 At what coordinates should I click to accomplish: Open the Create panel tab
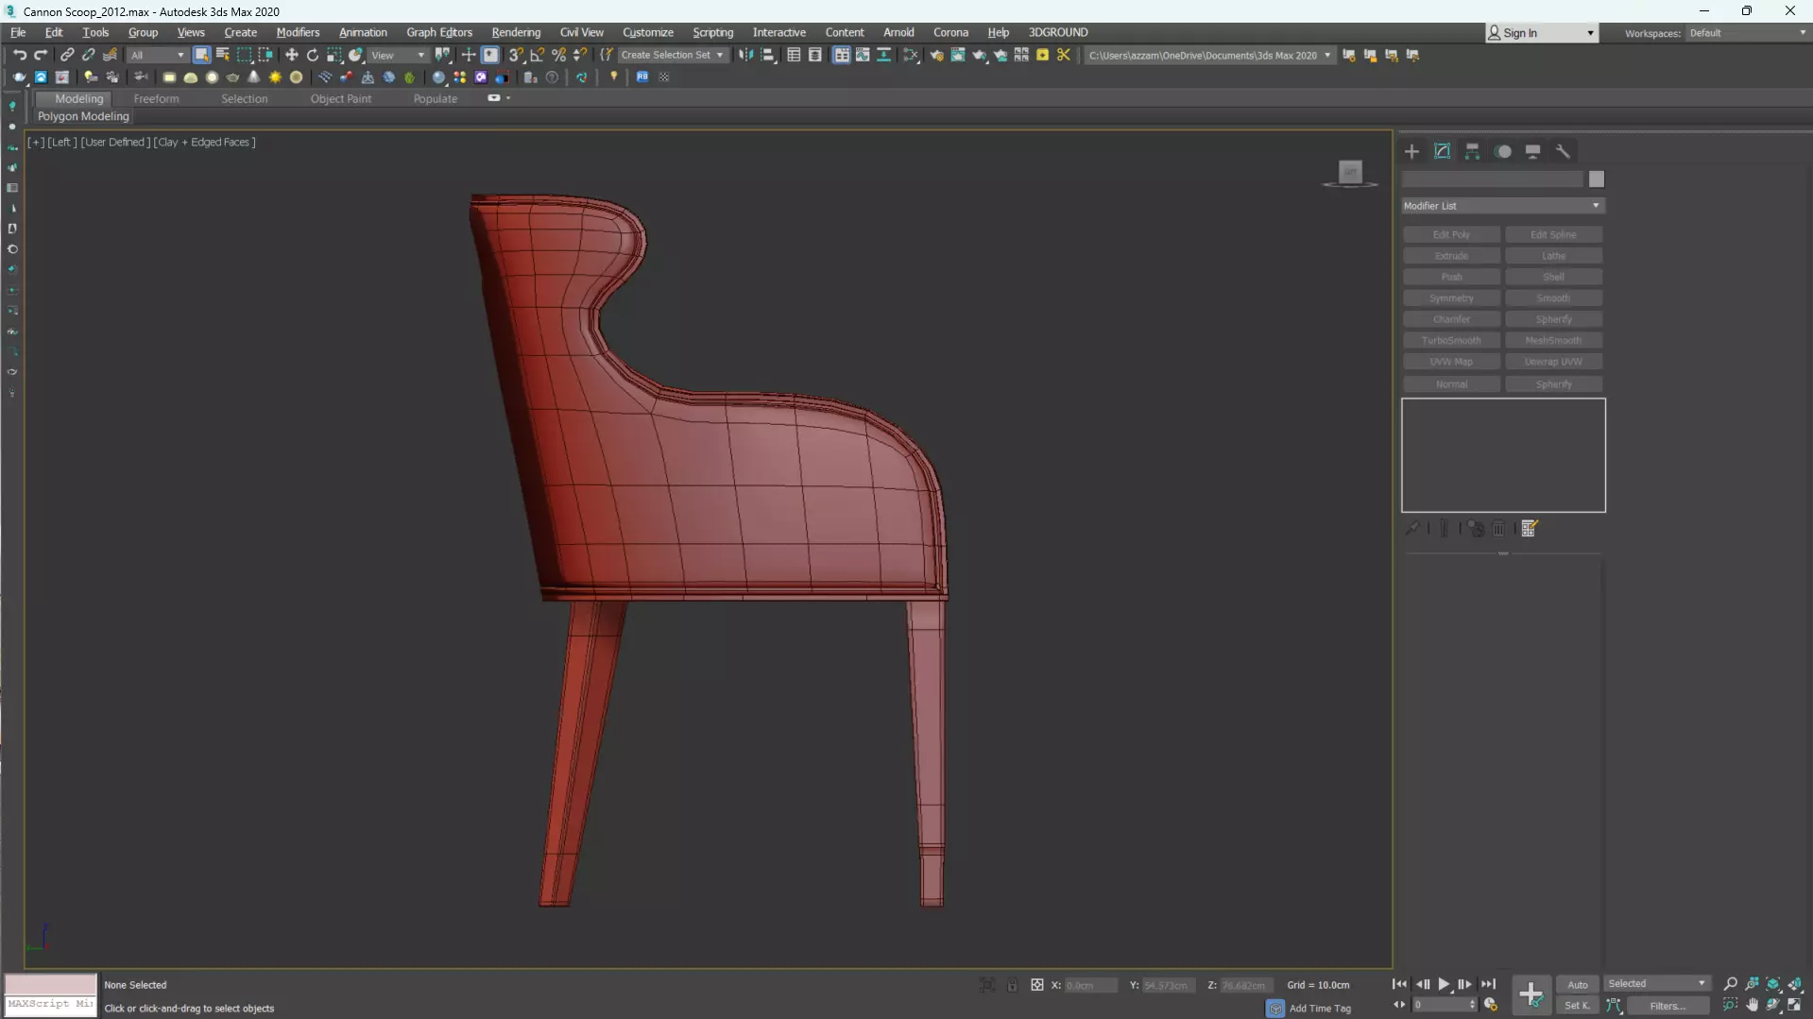[1411, 151]
